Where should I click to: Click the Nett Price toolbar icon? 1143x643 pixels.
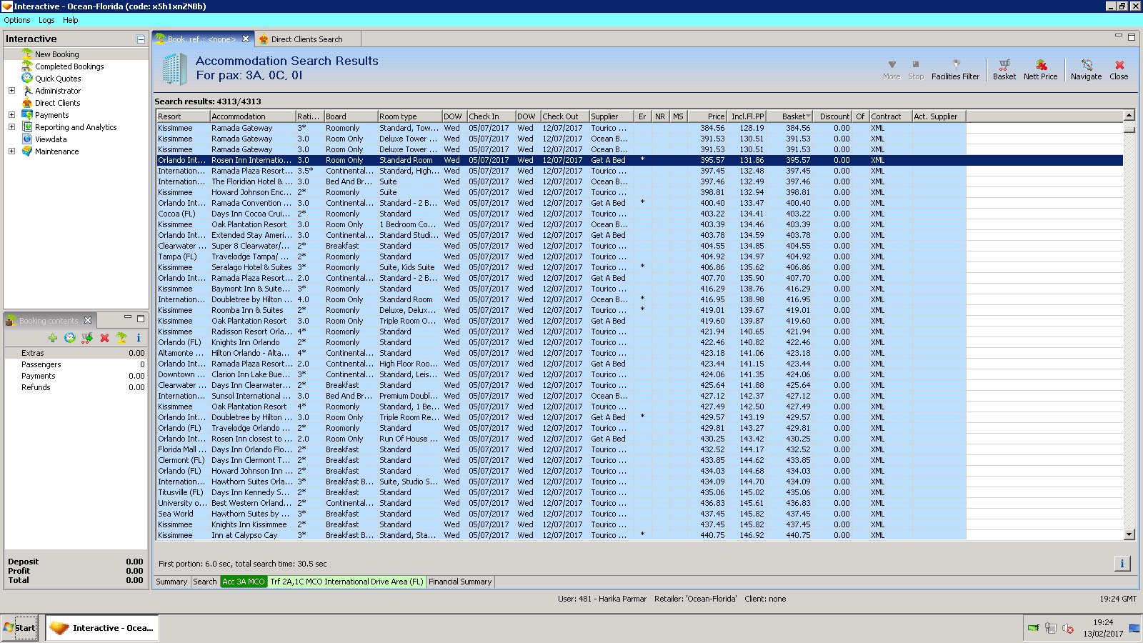1040,69
